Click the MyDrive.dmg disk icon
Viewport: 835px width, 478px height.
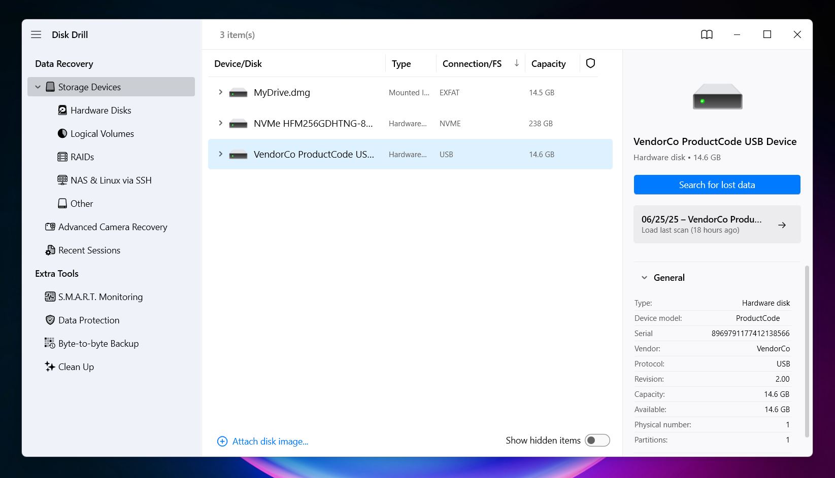coord(238,93)
